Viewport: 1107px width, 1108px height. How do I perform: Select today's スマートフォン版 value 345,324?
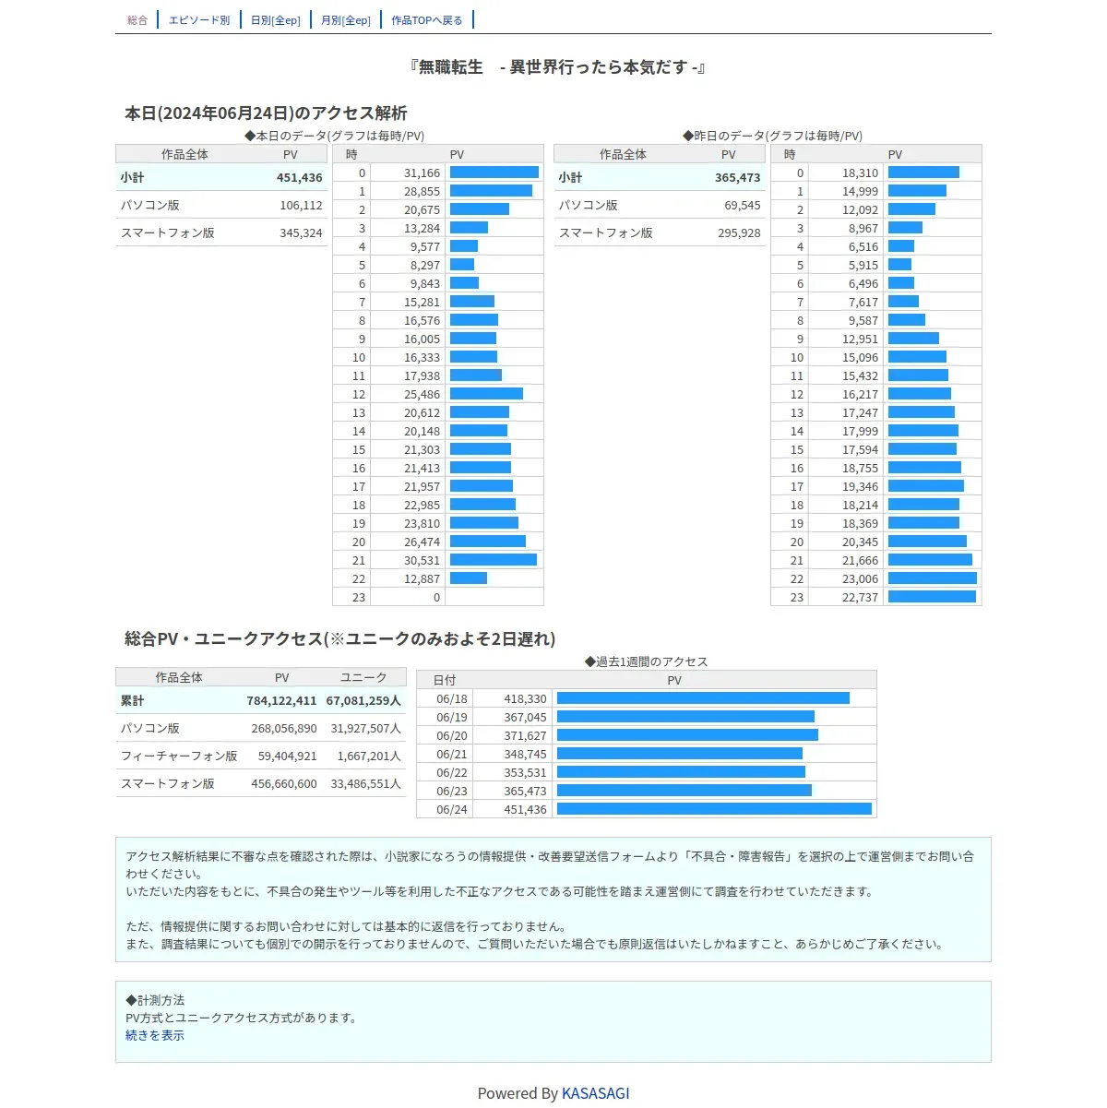point(302,232)
